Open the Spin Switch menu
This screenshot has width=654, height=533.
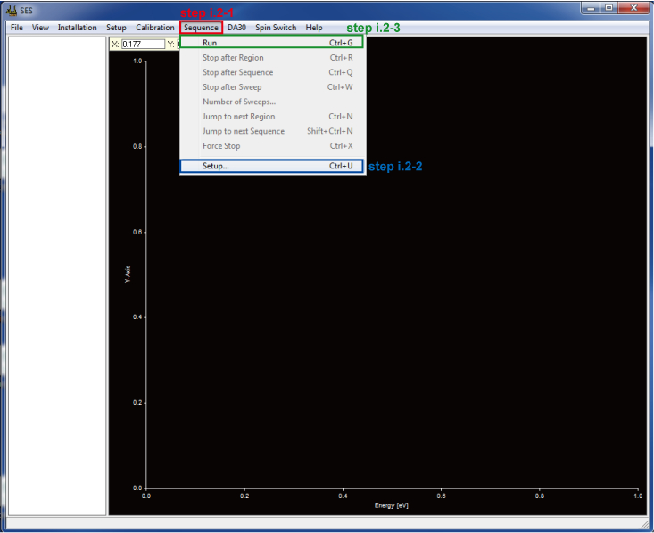coord(276,28)
